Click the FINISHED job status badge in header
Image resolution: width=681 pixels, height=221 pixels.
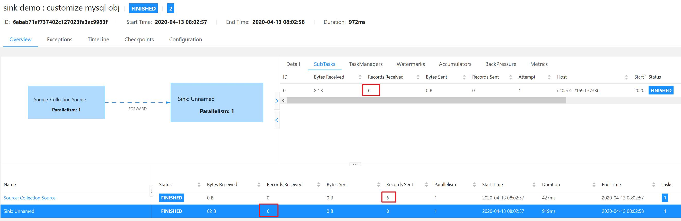point(144,8)
